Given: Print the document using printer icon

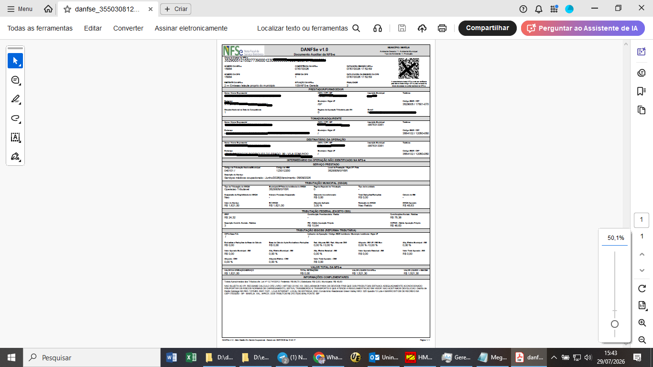Looking at the screenshot, I should [x=442, y=28].
